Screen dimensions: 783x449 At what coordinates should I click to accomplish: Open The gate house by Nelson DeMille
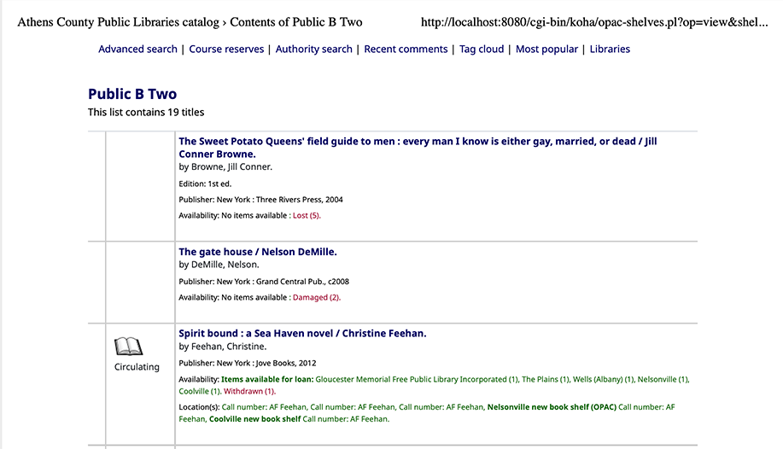[258, 252]
